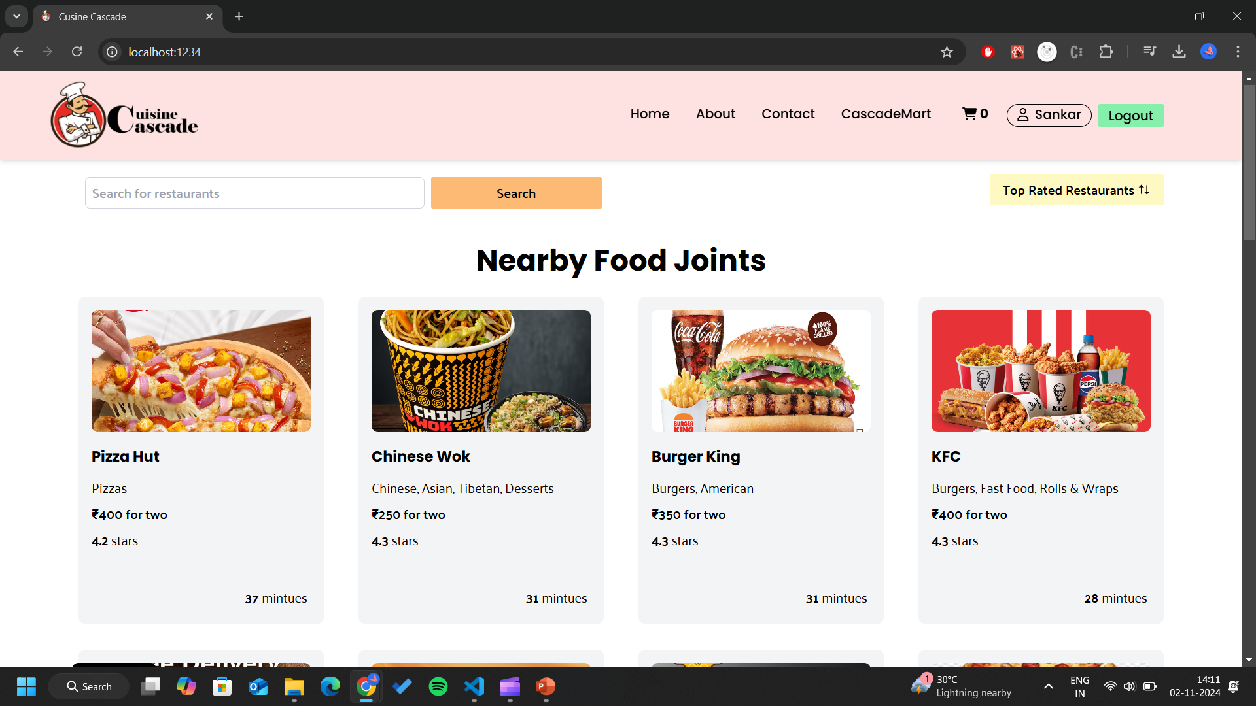Open Visual Studio Code from taskbar

pyautogui.click(x=474, y=686)
